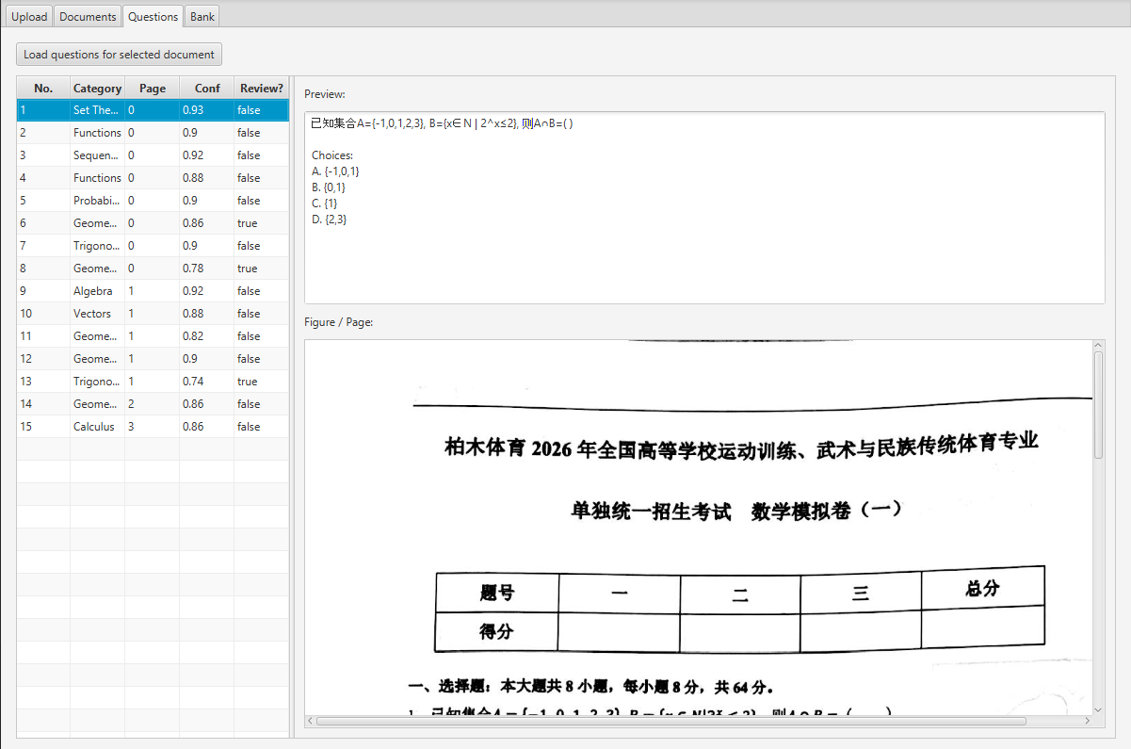This screenshot has width=1131, height=749.
Task: Select question 6 Geometry row
Action: click(153, 223)
